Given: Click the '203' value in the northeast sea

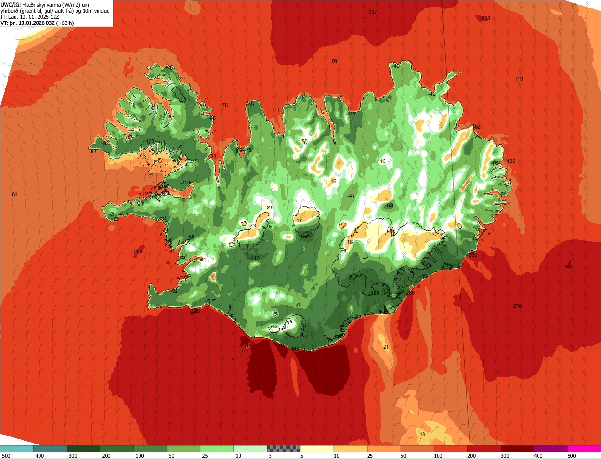Looking at the screenshot, I should 486,18.
